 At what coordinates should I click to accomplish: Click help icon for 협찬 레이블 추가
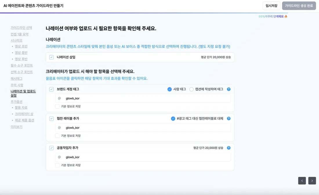point(229,119)
